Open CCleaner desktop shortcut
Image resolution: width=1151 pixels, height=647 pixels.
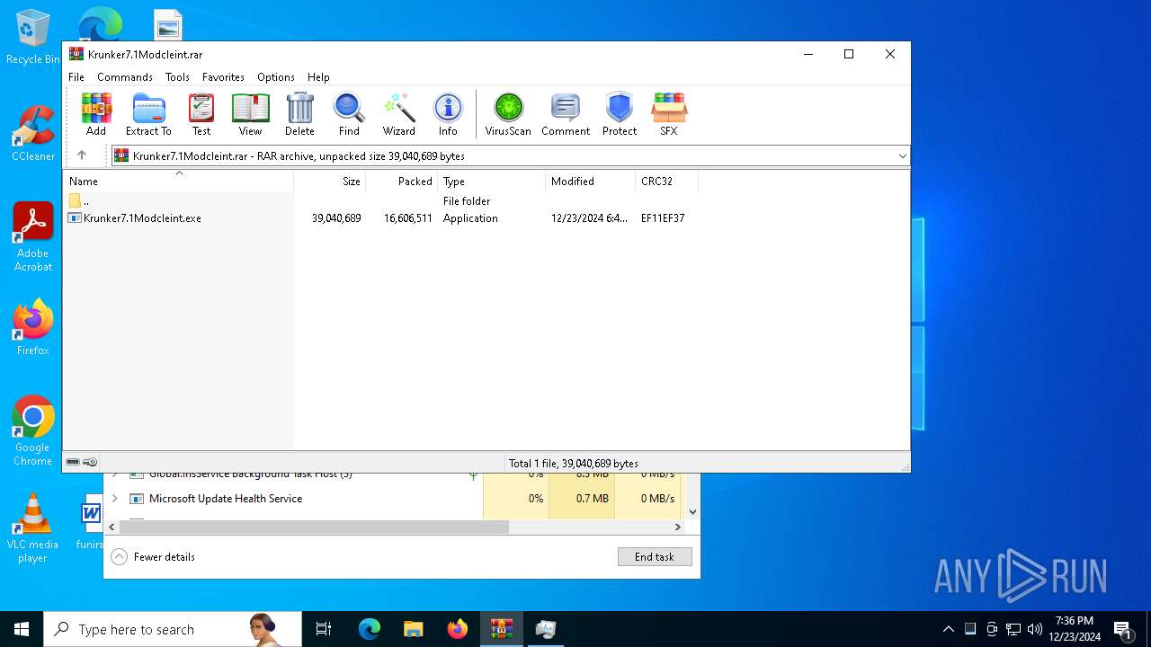click(x=32, y=134)
